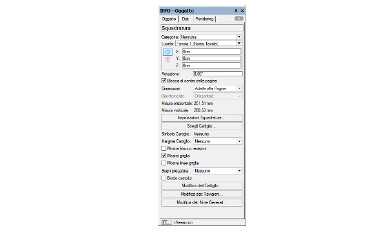
Task: Expand the Segni piegatura dropdown
Action: 217,171
